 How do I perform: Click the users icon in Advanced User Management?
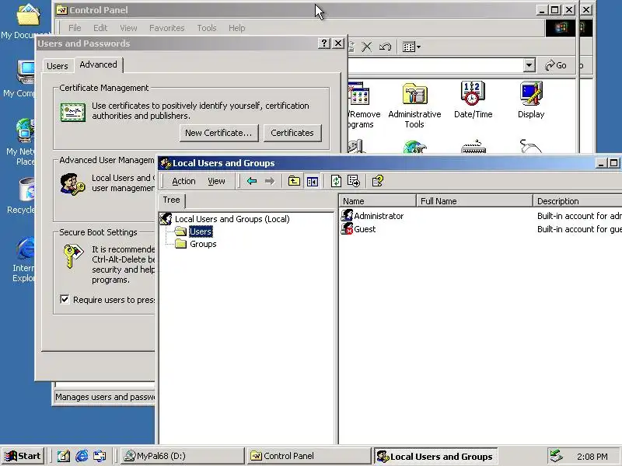(x=72, y=184)
